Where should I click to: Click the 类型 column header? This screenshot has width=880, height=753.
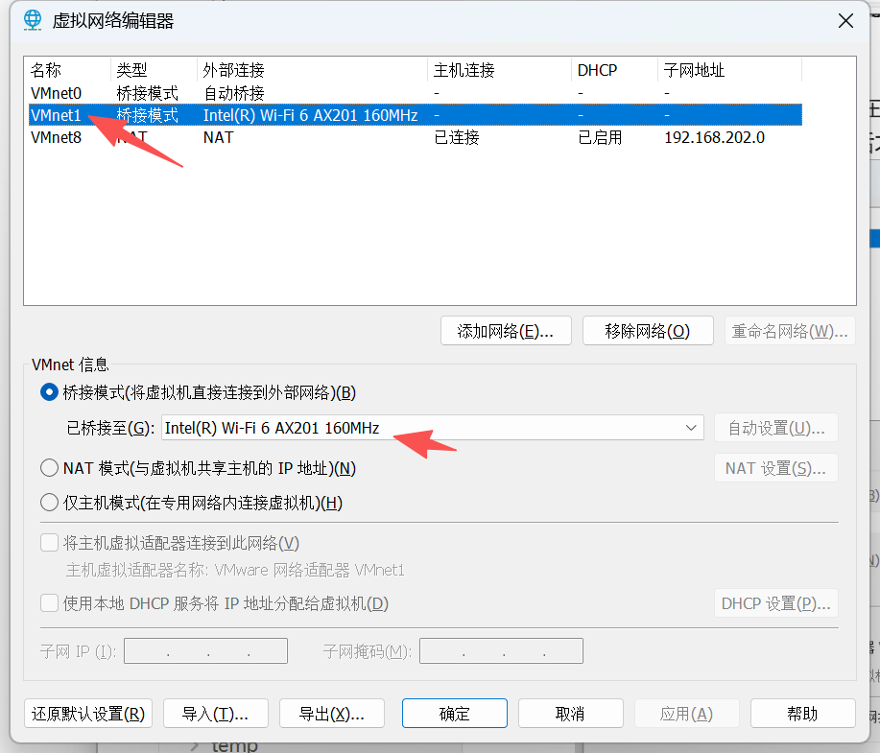[x=155, y=70]
